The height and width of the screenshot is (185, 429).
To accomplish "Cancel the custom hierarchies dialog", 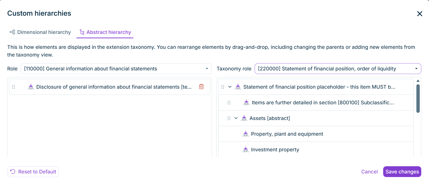I will [x=369, y=172].
